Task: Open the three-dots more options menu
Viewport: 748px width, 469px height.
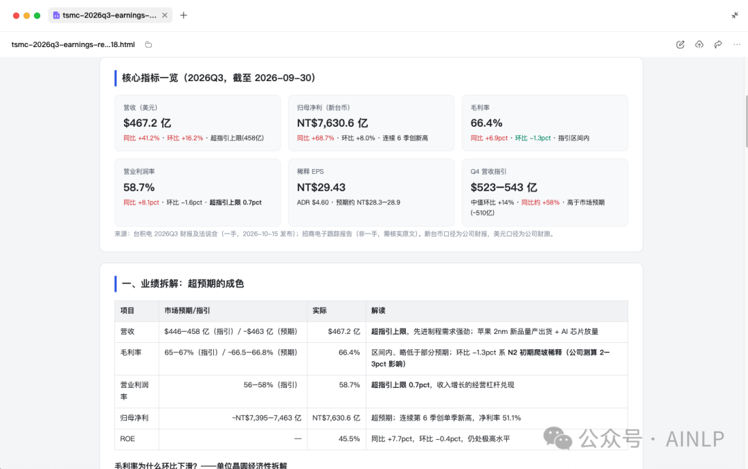Action: point(737,44)
